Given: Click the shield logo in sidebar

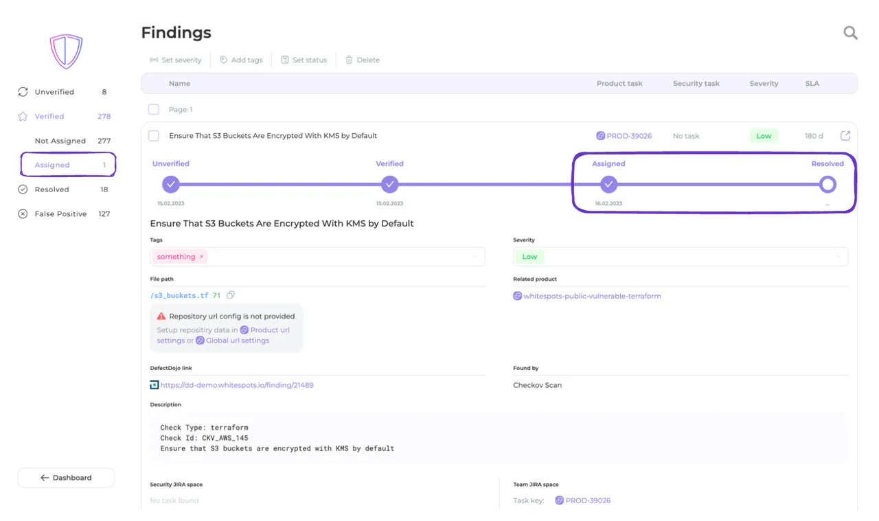Looking at the screenshot, I should 66,51.
